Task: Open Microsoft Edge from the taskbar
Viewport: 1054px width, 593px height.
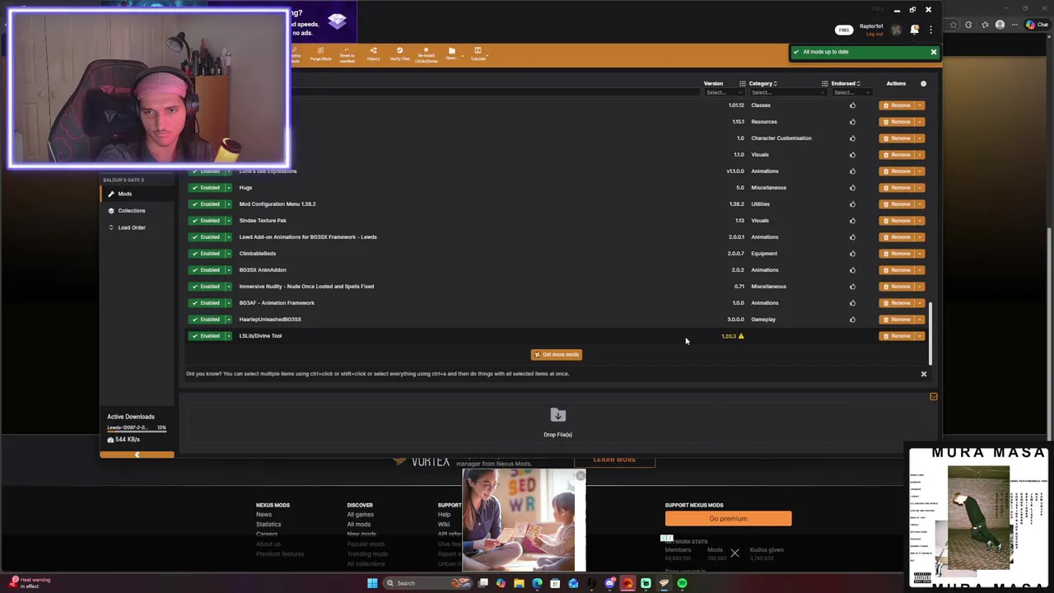Action: (x=537, y=584)
